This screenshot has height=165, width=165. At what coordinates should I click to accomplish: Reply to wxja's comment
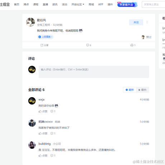[53, 112]
